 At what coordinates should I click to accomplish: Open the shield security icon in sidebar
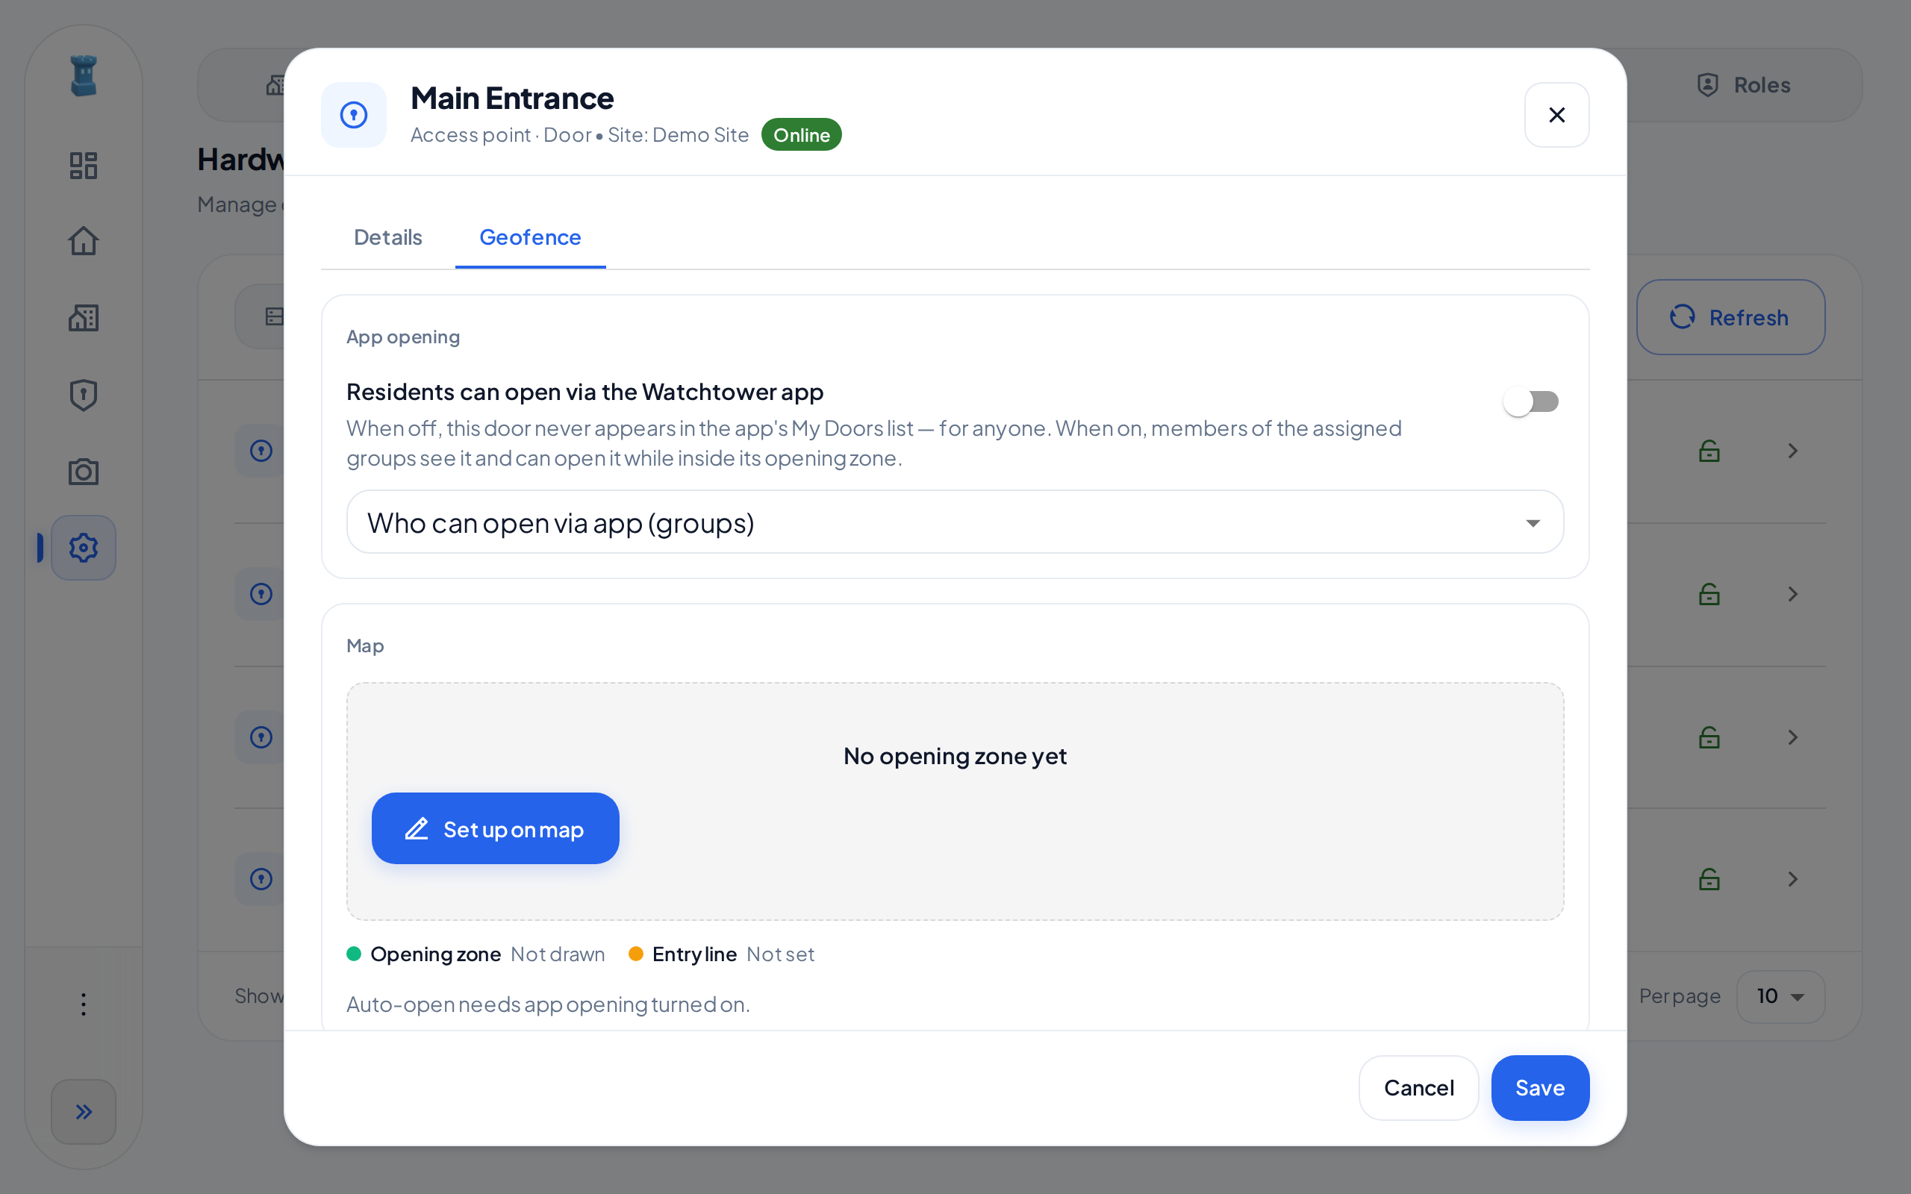tap(83, 395)
